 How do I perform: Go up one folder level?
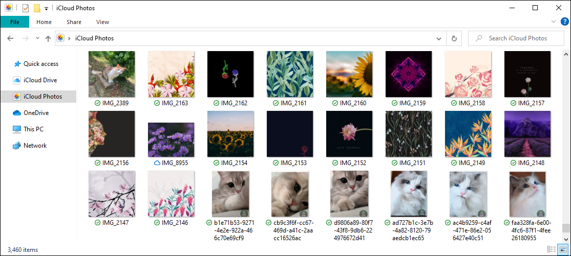point(48,38)
